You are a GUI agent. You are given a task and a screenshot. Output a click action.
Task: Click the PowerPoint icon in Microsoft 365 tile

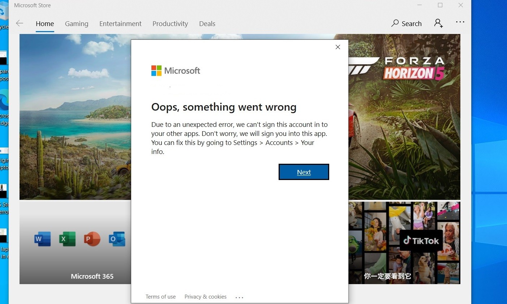pos(92,239)
